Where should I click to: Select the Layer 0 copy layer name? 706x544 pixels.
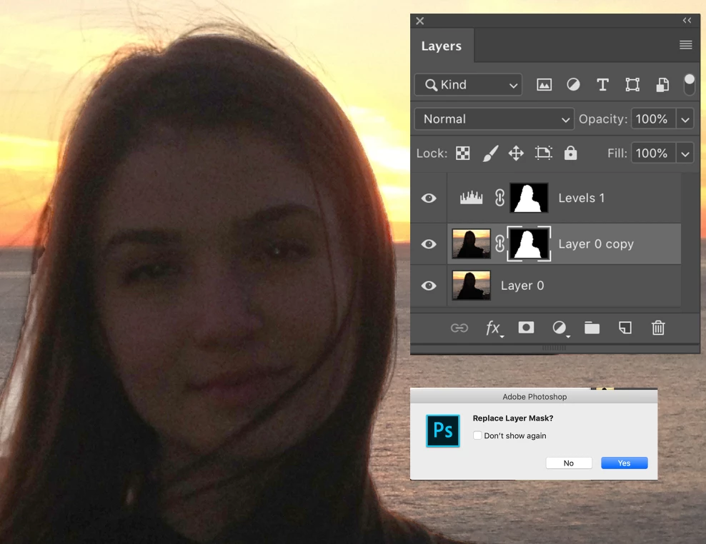596,244
